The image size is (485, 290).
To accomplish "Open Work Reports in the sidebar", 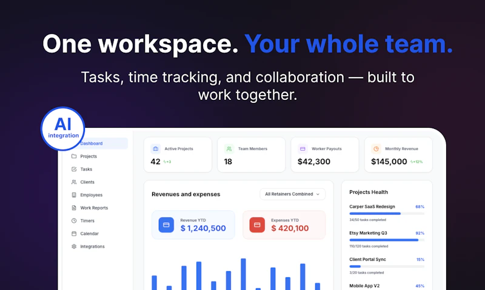I will 94,208.
